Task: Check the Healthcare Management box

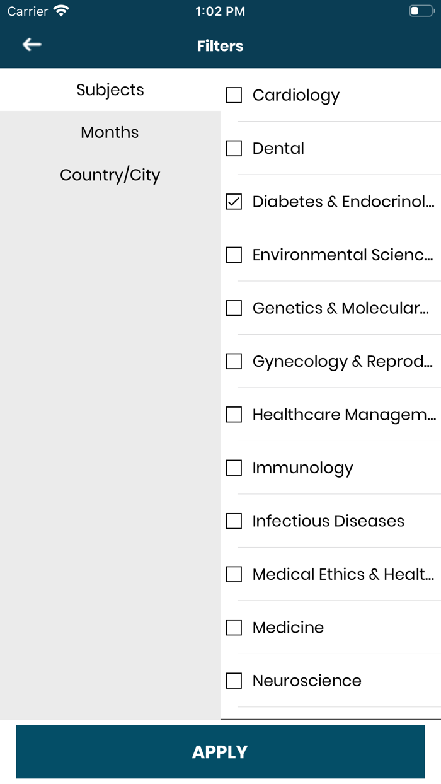Action: (x=234, y=415)
